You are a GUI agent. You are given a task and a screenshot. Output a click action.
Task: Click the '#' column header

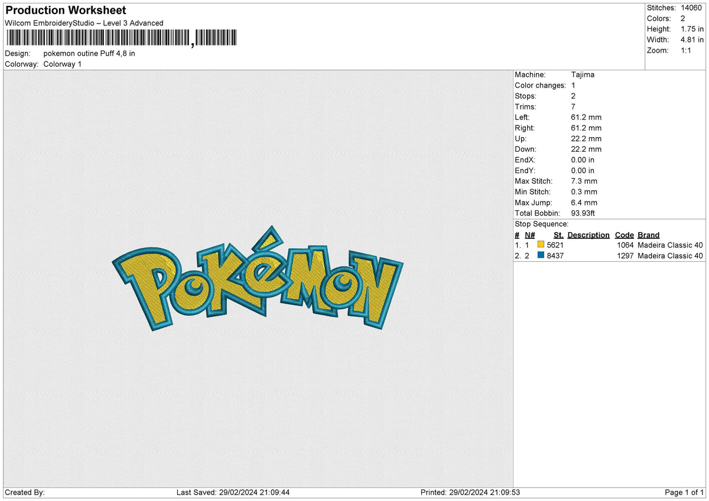click(x=517, y=235)
